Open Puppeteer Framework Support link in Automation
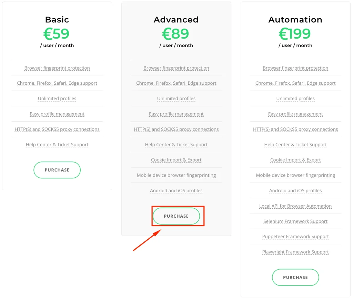The image size is (353, 302). [295, 237]
